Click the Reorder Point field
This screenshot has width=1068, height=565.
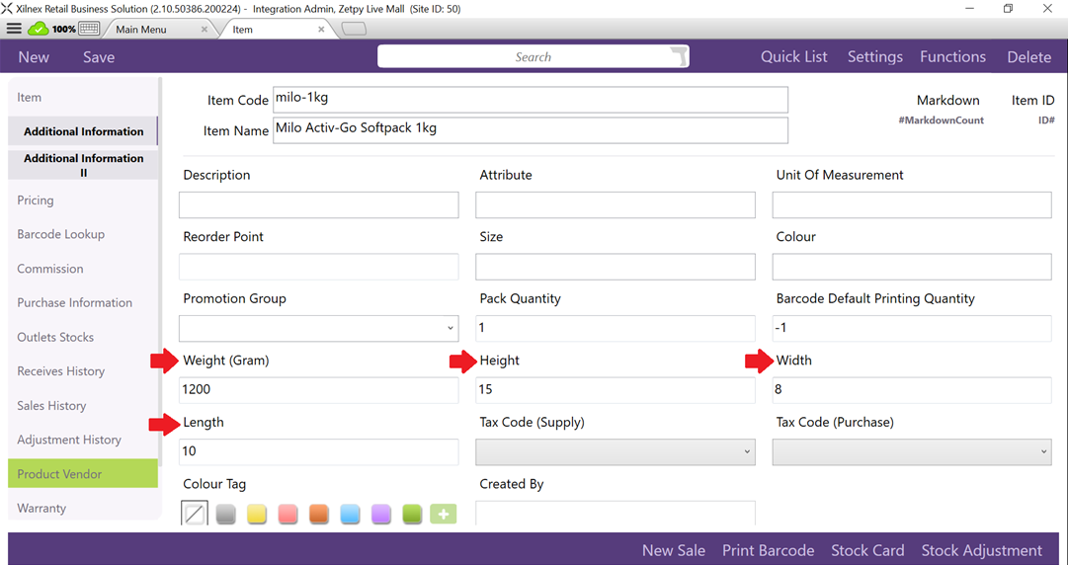[x=319, y=267]
